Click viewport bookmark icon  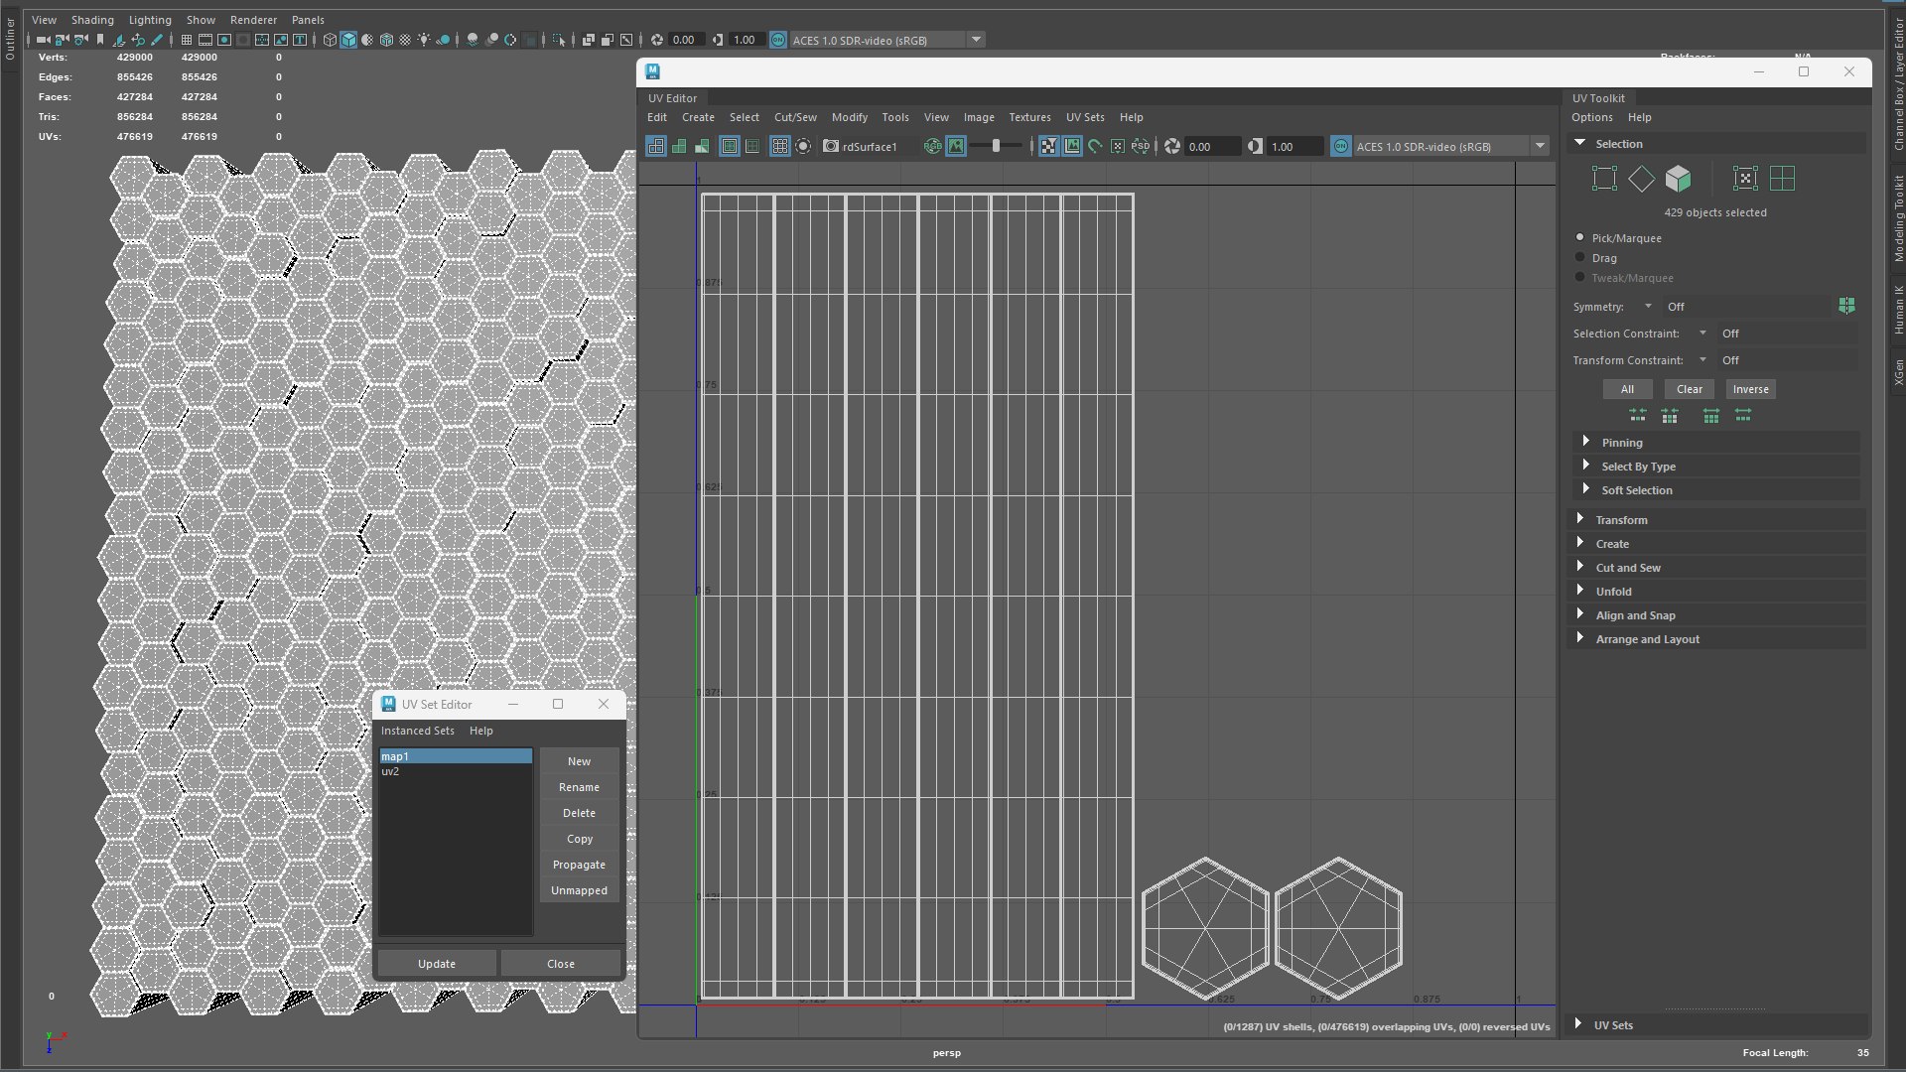[99, 40]
